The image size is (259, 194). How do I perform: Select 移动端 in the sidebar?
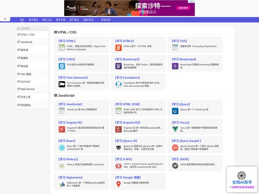click(x=32, y=66)
